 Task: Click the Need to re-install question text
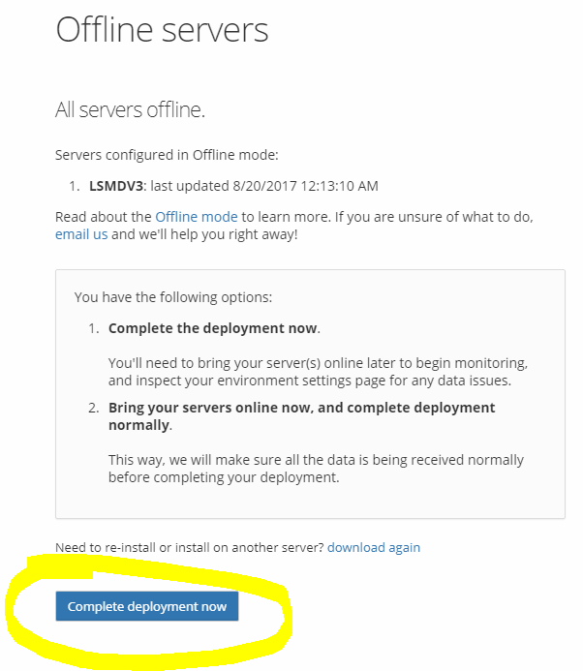tap(190, 547)
